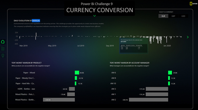The width and height of the screenshot is (198, 110).
Task: Click the highlighted MARGIN measure label
Action: pyautogui.click(x=36, y=21)
